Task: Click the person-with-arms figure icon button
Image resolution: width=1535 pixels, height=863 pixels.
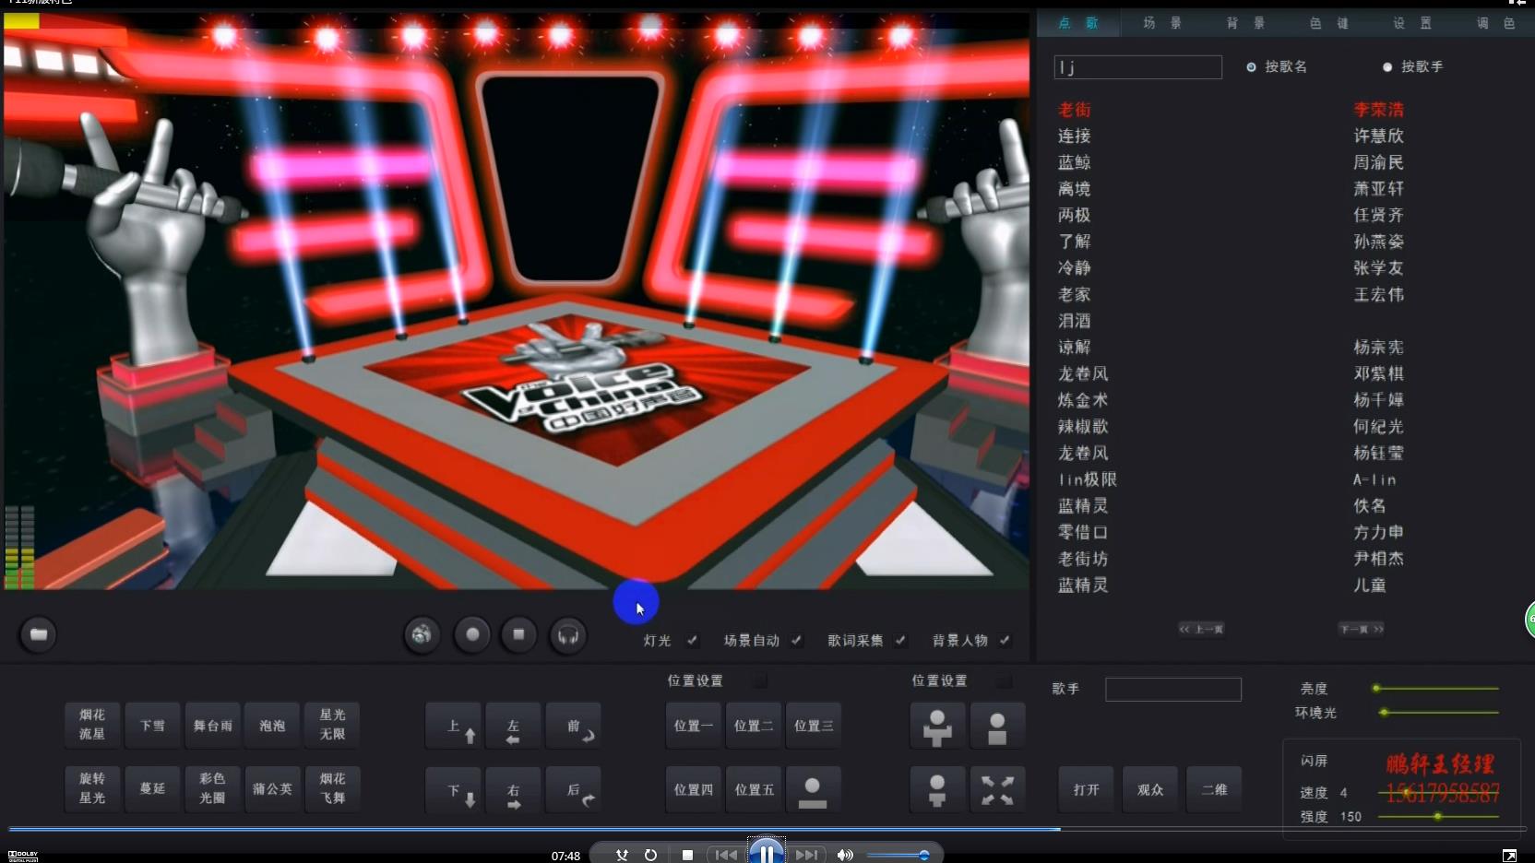Action: [x=937, y=727]
